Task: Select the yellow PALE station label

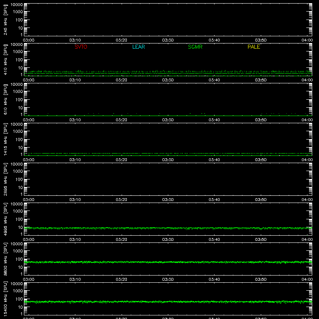Action: coord(254,47)
